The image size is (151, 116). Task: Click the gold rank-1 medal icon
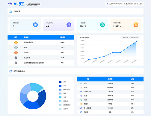[x=16, y=42]
